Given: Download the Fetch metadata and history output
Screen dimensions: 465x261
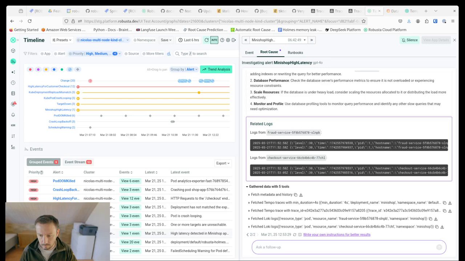Looking at the screenshot, I should 301,195.
